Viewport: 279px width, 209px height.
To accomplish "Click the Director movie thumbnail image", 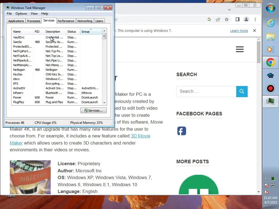I will pyautogui.click(x=30, y=177).
